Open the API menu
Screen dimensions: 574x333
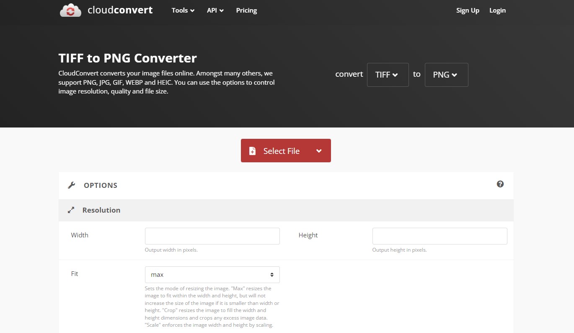point(215,10)
